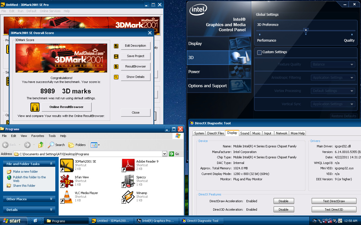This screenshot has height=225, width=361.
Task: Enable the Custom Settings checkbox
Action: point(259,52)
